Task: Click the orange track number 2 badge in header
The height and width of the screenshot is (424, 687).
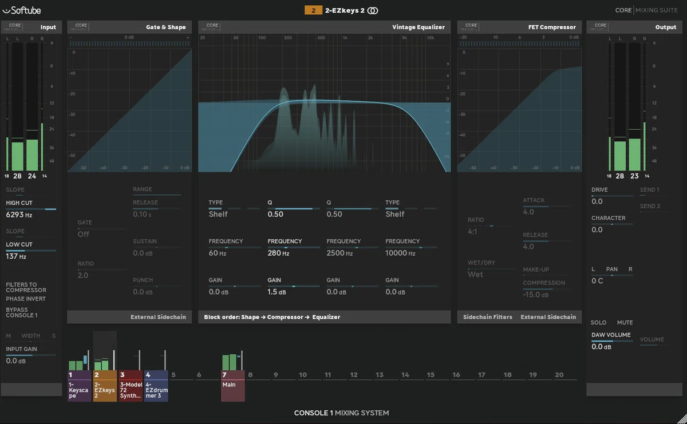Action: tap(313, 10)
